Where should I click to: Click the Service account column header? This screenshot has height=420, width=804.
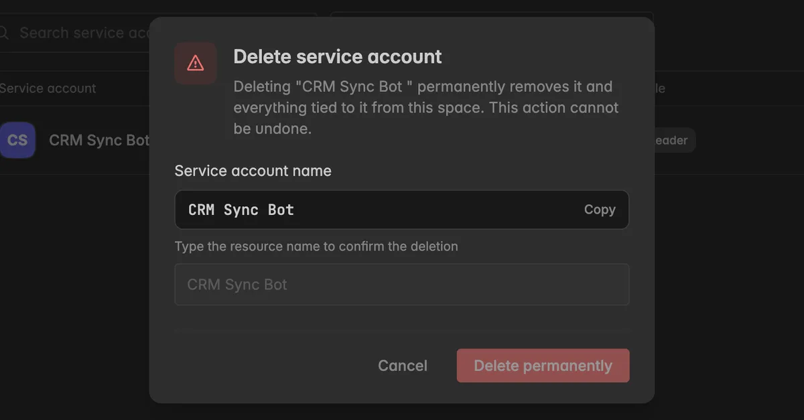(x=48, y=88)
